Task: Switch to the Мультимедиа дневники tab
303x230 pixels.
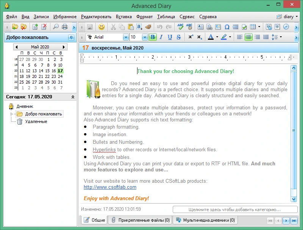Action: [205, 220]
